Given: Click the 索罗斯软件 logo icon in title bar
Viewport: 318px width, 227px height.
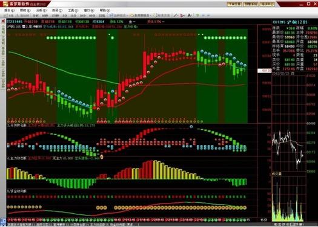Looking at the screenshot, I should coord(5,4).
